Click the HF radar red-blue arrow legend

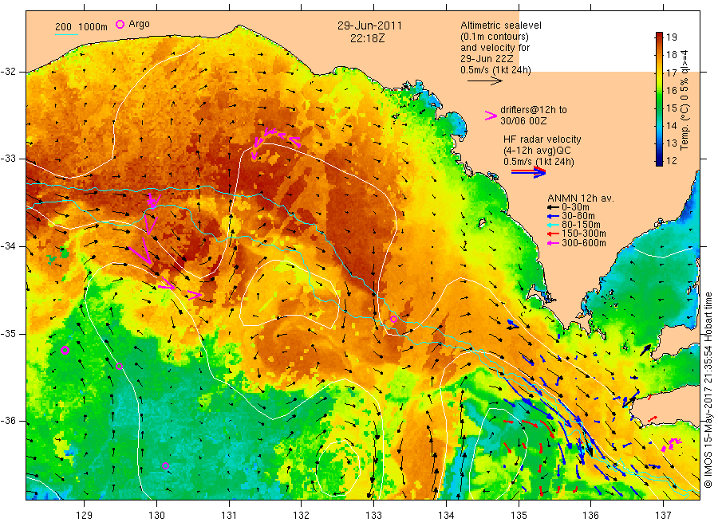point(528,172)
